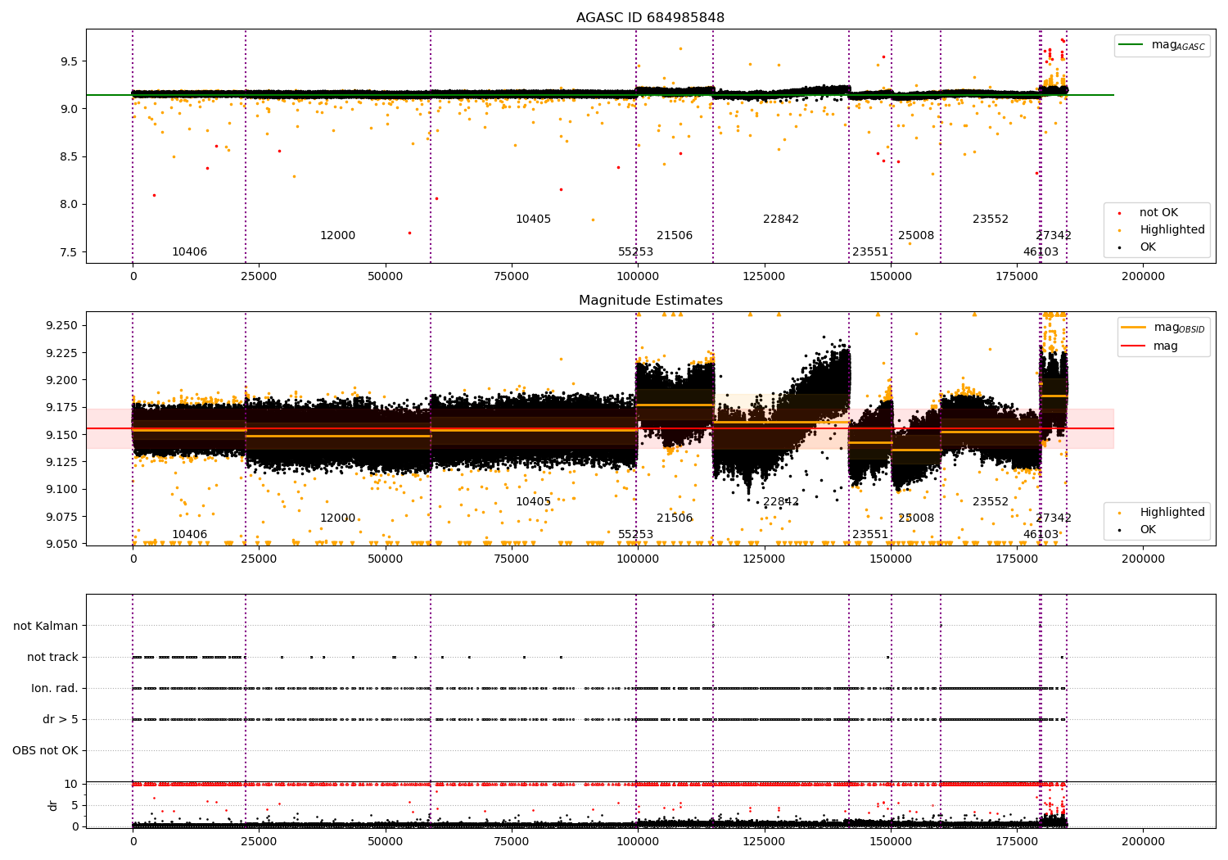Click OBSID label 22842 in top plot
Image resolution: width=1228 pixels, height=860 pixels.
click(x=781, y=220)
